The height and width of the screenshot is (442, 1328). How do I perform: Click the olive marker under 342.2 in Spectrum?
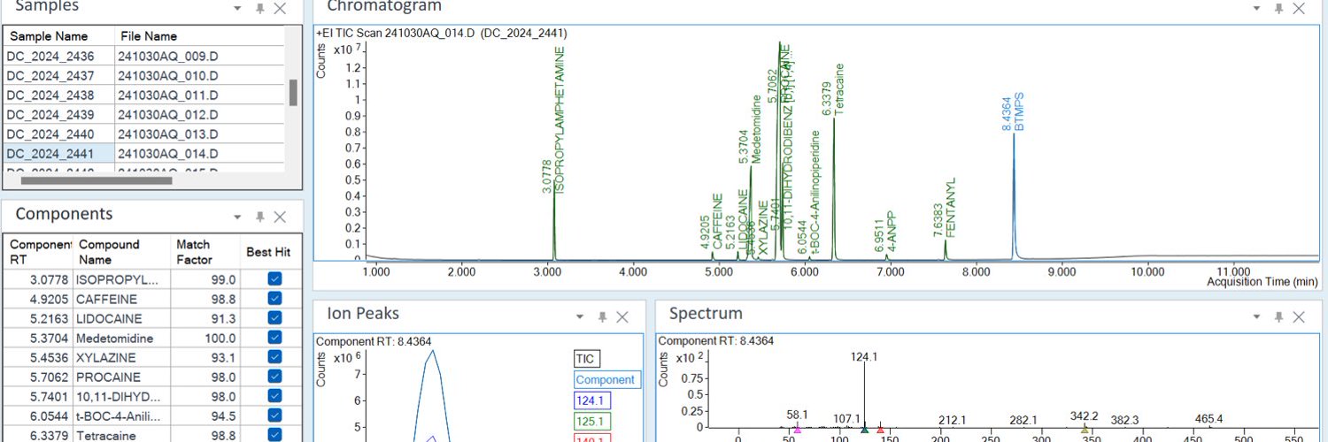pos(1085,429)
